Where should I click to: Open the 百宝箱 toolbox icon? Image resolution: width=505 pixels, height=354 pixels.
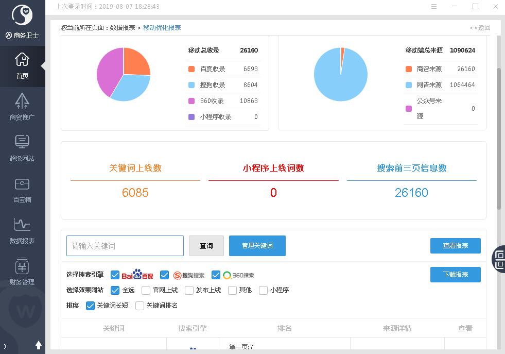pyautogui.click(x=22, y=184)
